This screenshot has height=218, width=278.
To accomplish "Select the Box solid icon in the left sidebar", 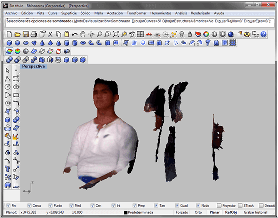I will tap(7, 120).
